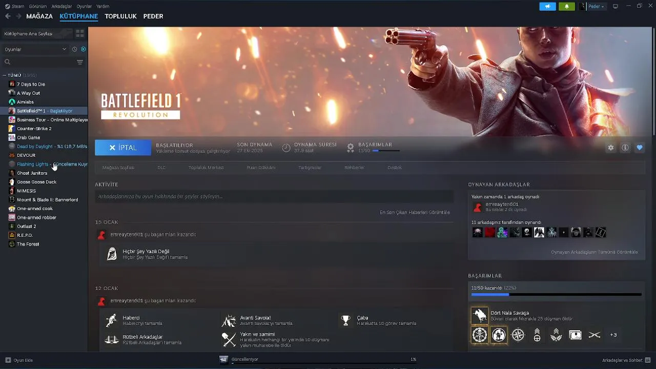Open the PEDER profile tab
Screen dimensions: 656x369
click(x=153, y=16)
